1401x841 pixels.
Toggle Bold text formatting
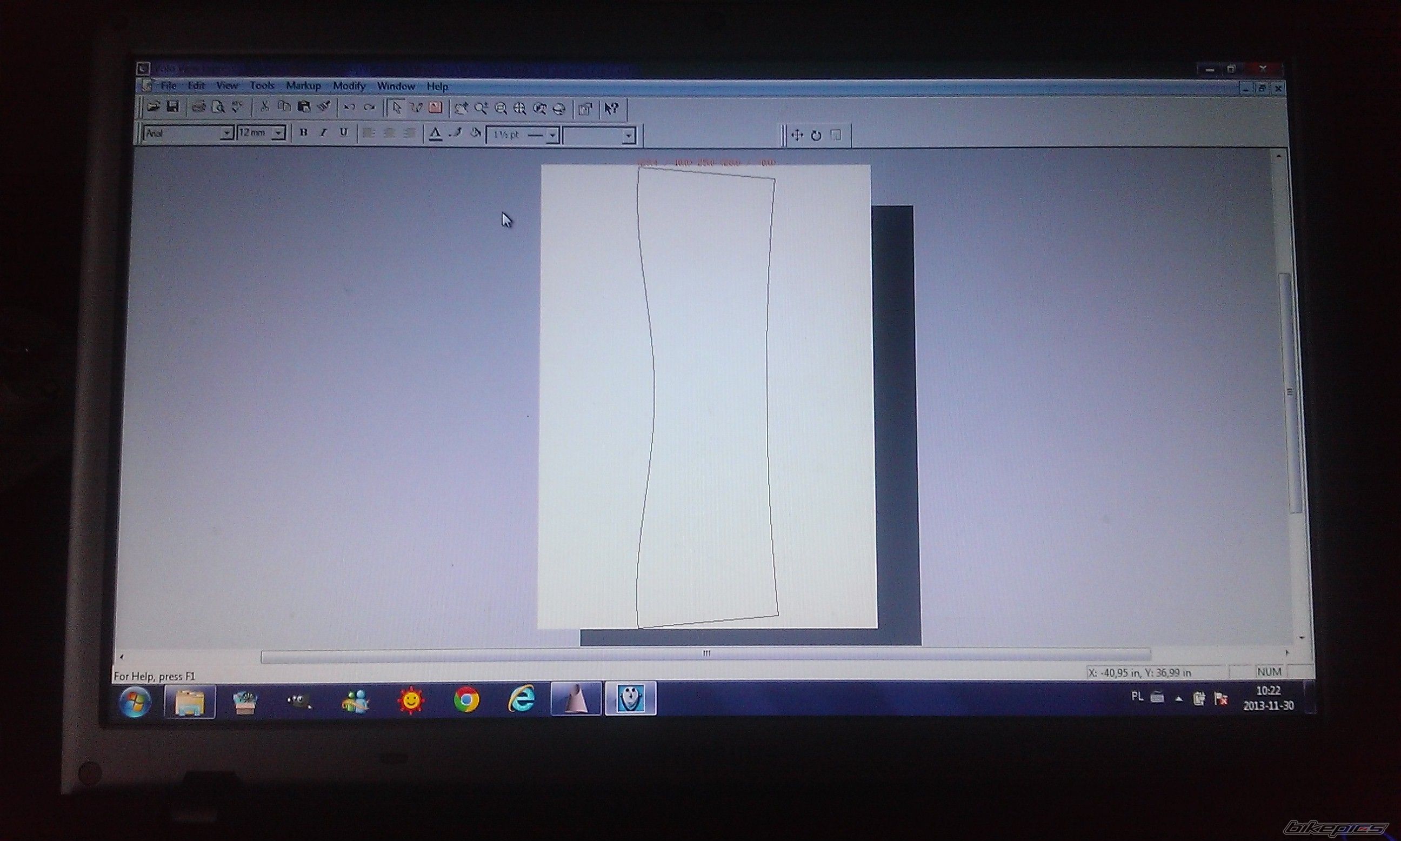pos(304,132)
